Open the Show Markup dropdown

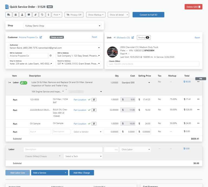tap(96, 15)
